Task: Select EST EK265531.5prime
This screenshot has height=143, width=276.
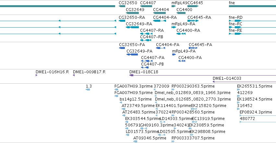Action: pyautogui.click(x=255, y=86)
